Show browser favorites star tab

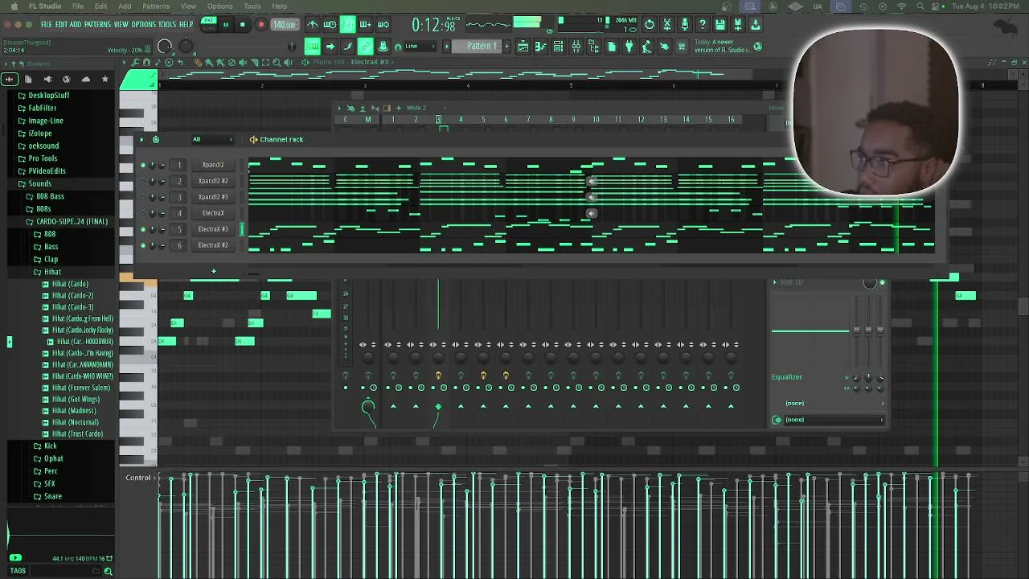[105, 79]
